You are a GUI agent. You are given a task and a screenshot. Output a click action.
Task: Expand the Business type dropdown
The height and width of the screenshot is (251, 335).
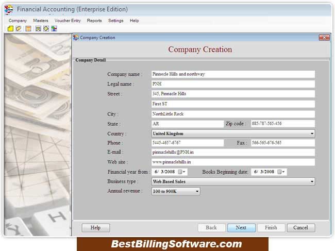[312, 181]
